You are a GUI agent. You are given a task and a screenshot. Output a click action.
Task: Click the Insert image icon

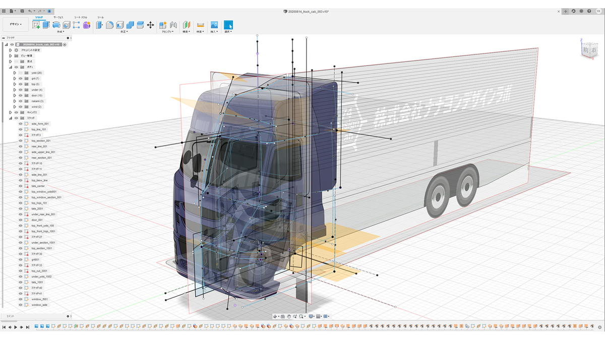coord(214,25)
